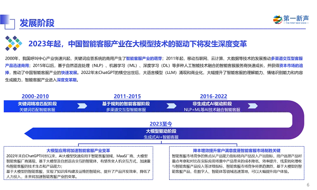This screenshot has height=190, width=317.
Task: Select the 2011-2015 timeline label
Action: [127, 96]
